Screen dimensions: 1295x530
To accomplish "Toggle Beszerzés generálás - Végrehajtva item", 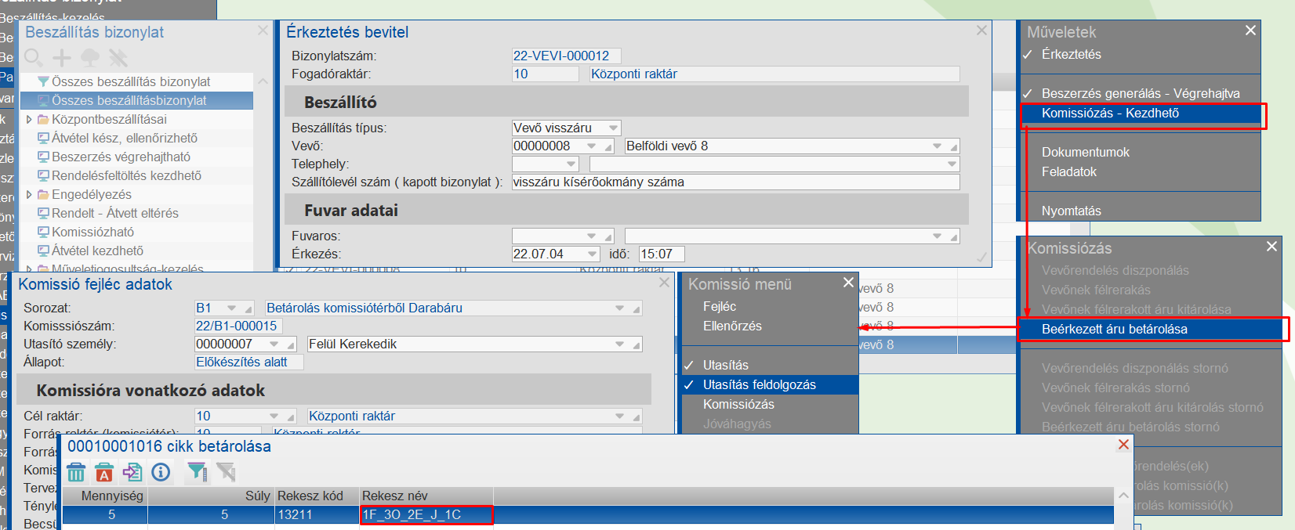I will [1141, 93].
